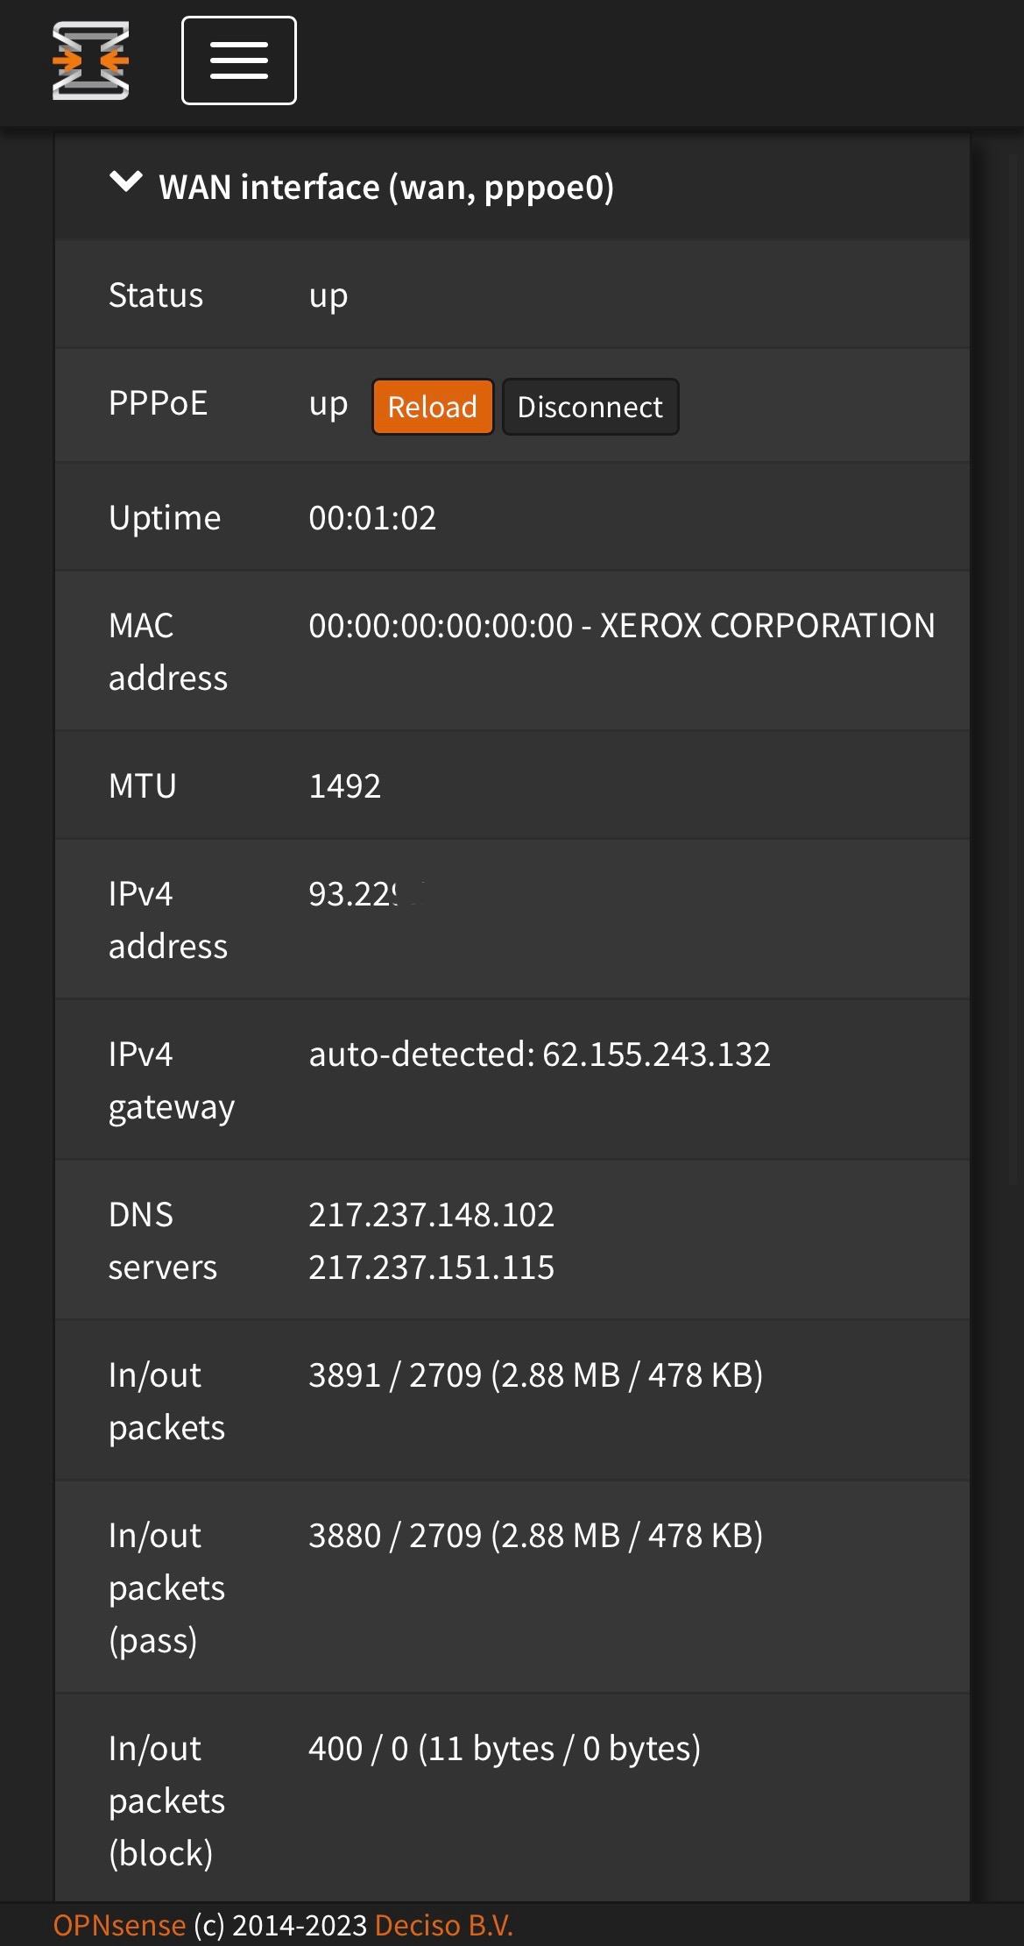Click the second DNS server 217.237.151.115
This screenshot has width=1024, height=1946.
tap(432, 1268)
